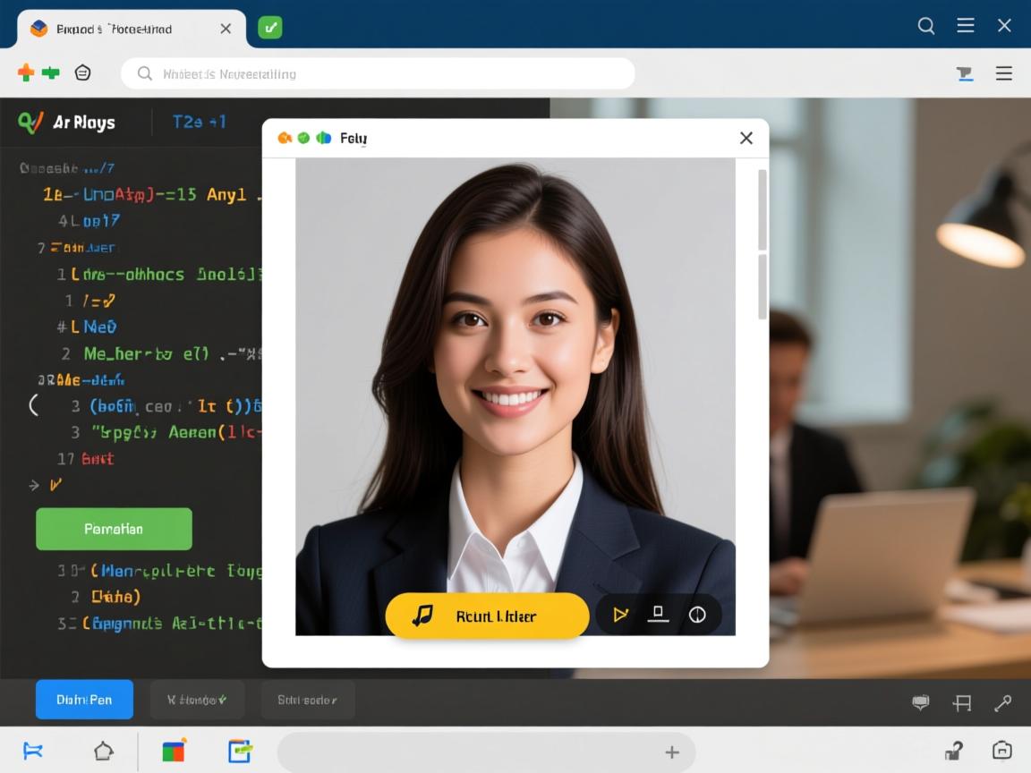This screenshot has height=773, width=1031.
Task: Switch to the T2a tab in editor
Action: click(199, 123)
